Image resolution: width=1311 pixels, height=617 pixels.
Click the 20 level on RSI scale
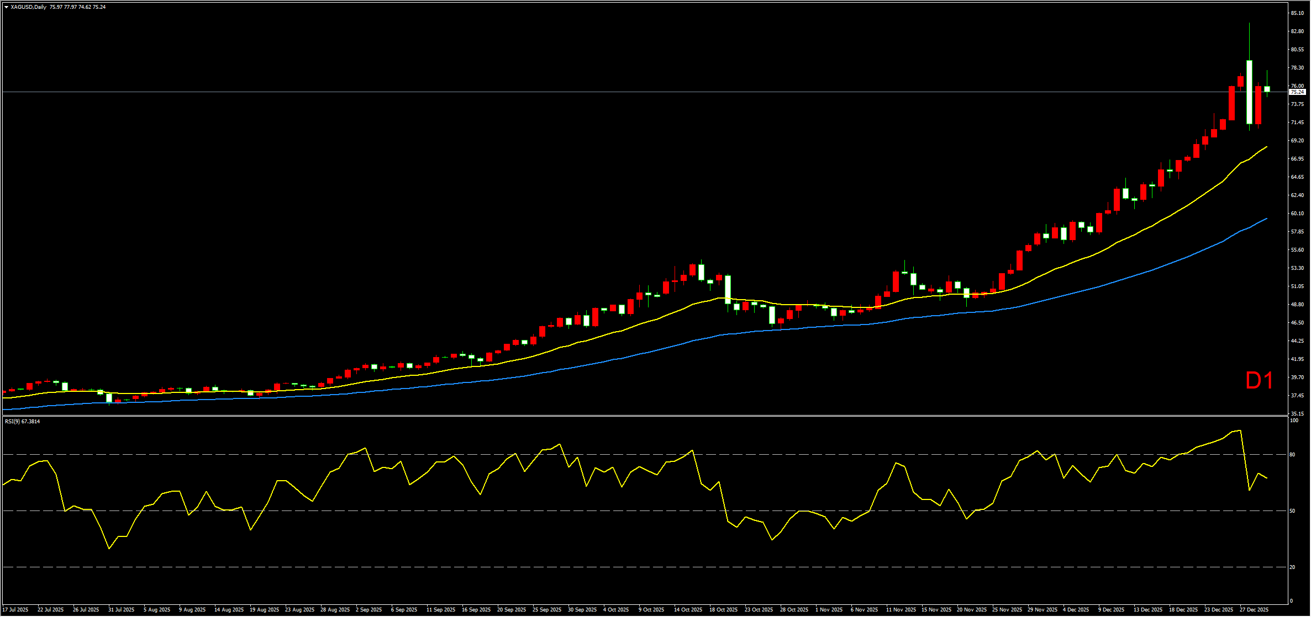[x=1292, y=567]
